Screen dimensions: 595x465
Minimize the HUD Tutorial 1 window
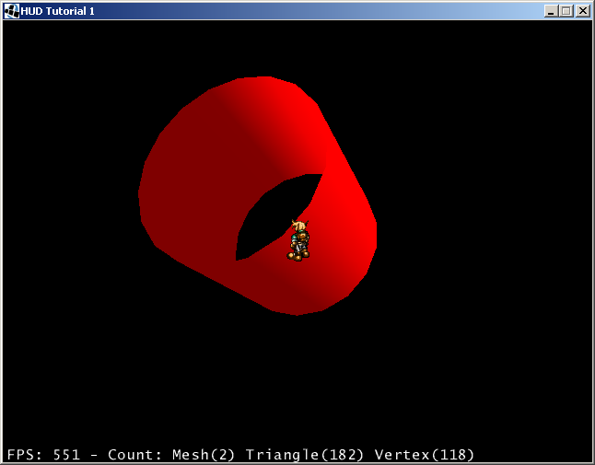552,11
